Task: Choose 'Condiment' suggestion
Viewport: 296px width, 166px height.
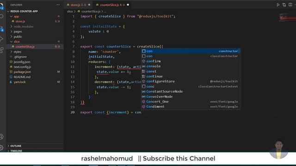Action: pyautogui.click(x=191, y=107)
